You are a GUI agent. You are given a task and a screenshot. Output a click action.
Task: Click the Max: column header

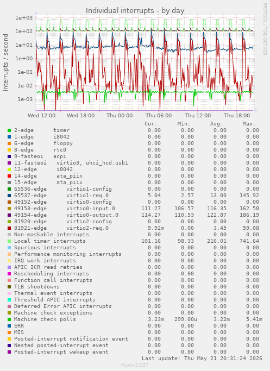click(x=249, y=124)
